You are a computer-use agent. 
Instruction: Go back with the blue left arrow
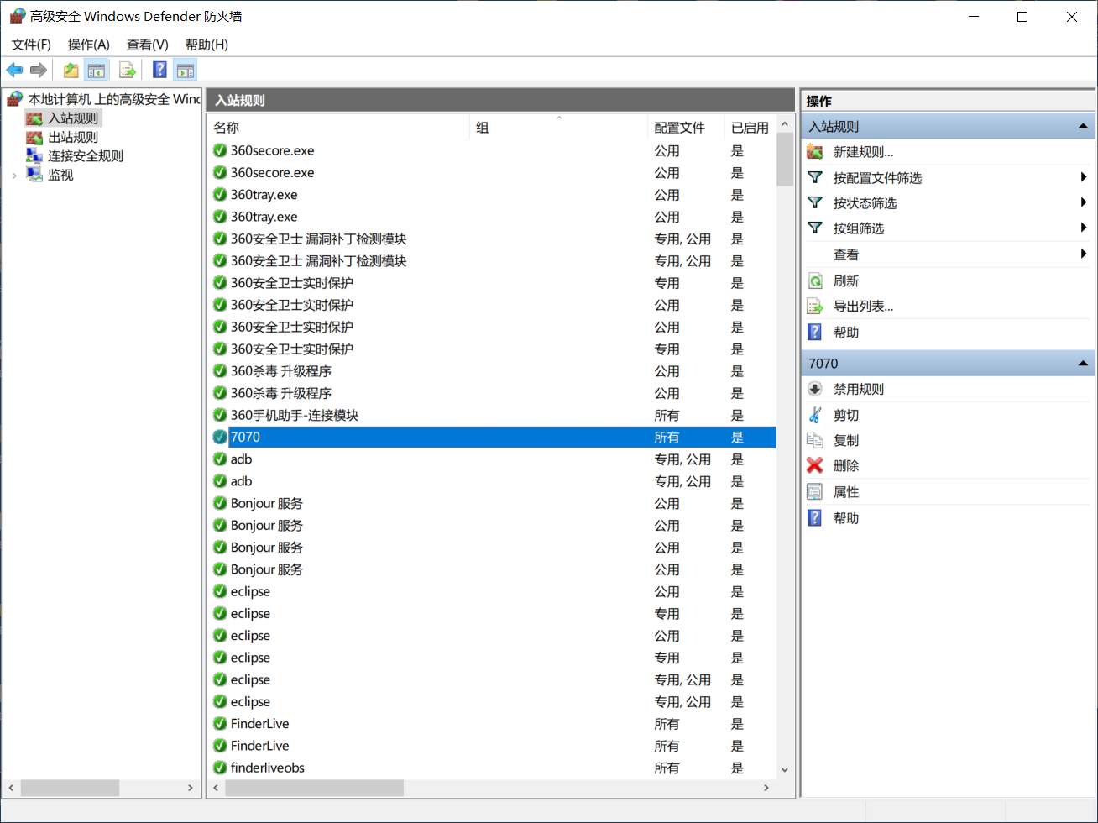pos(14,70)
